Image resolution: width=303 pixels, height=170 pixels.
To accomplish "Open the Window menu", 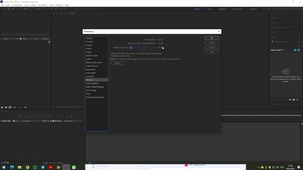I will coord(59,5).
